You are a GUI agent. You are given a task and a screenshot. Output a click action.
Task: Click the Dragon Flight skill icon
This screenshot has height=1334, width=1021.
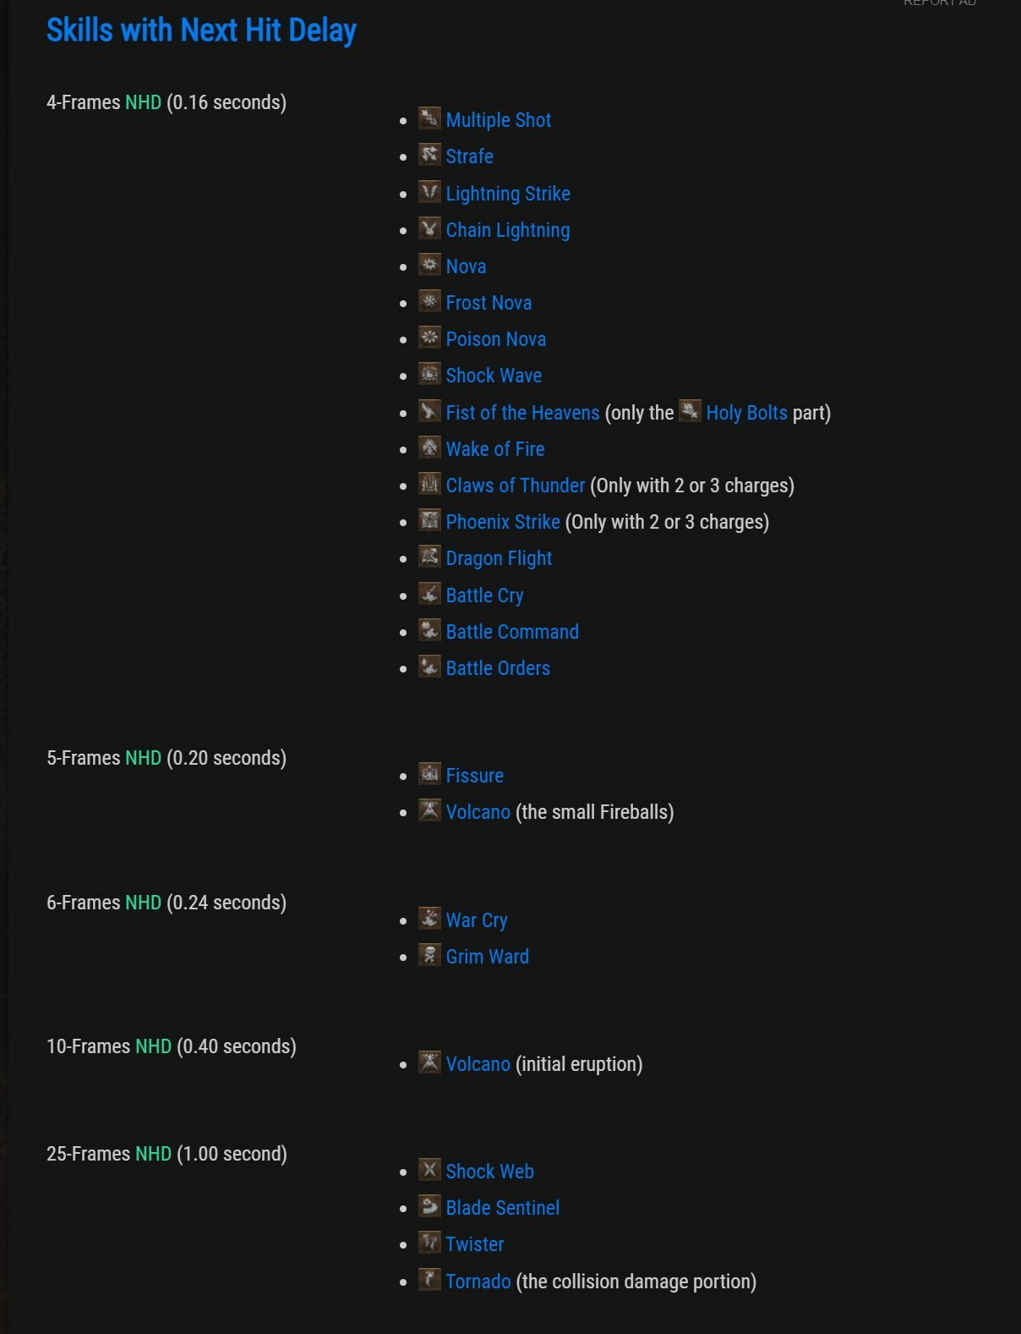pyautogui.click(x=429, y=557)
